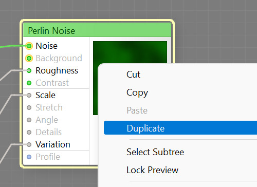
Task: Click the Scale parameter label
Action: [x=46, y=95]
